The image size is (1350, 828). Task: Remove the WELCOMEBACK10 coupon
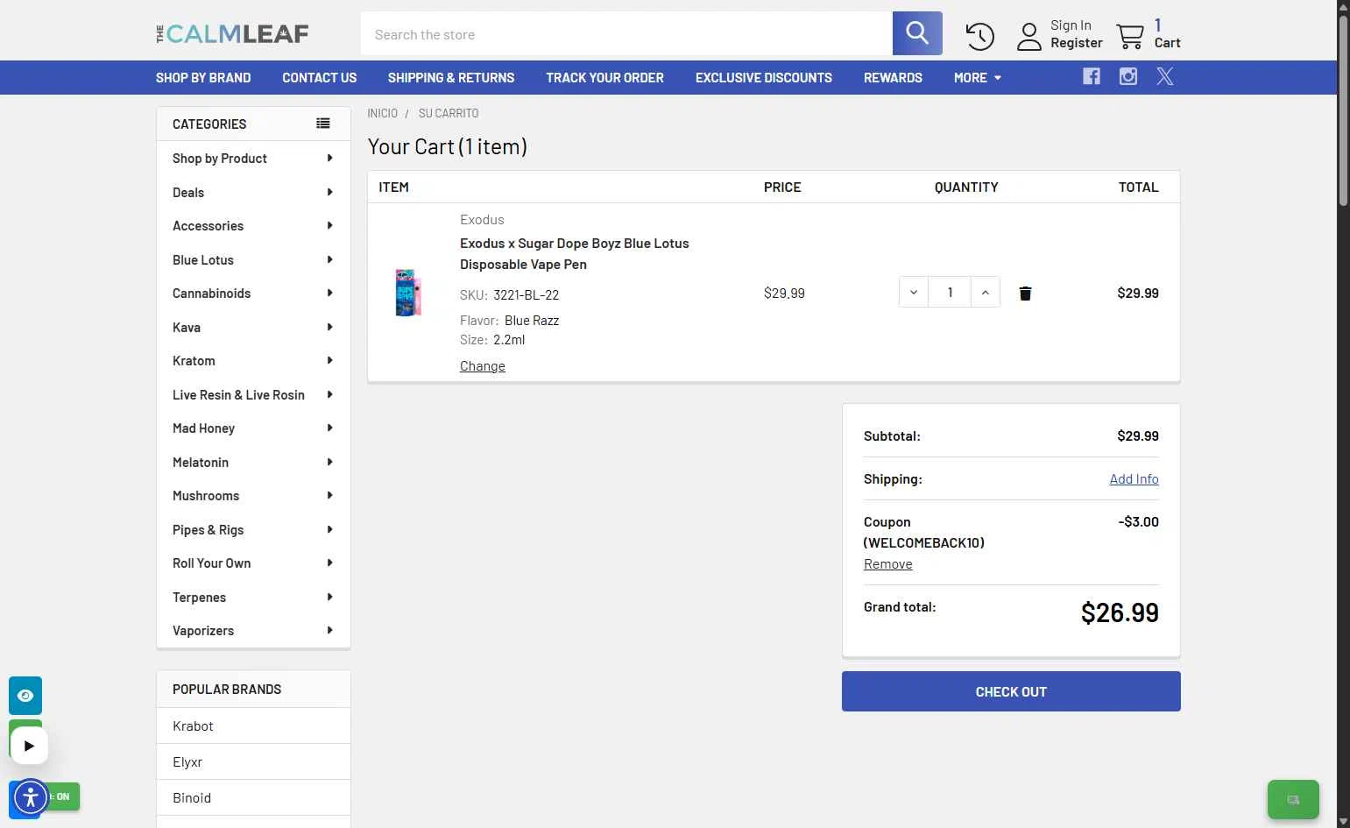pos(888,564)
